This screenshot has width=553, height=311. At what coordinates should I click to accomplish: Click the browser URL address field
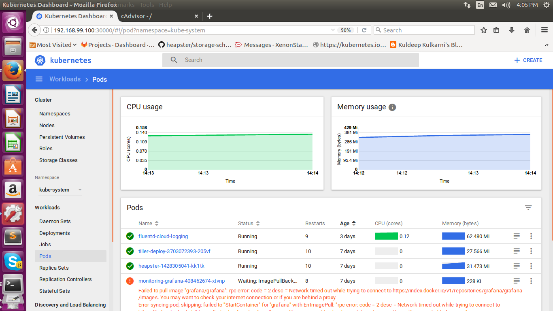[x=190, y=30]
